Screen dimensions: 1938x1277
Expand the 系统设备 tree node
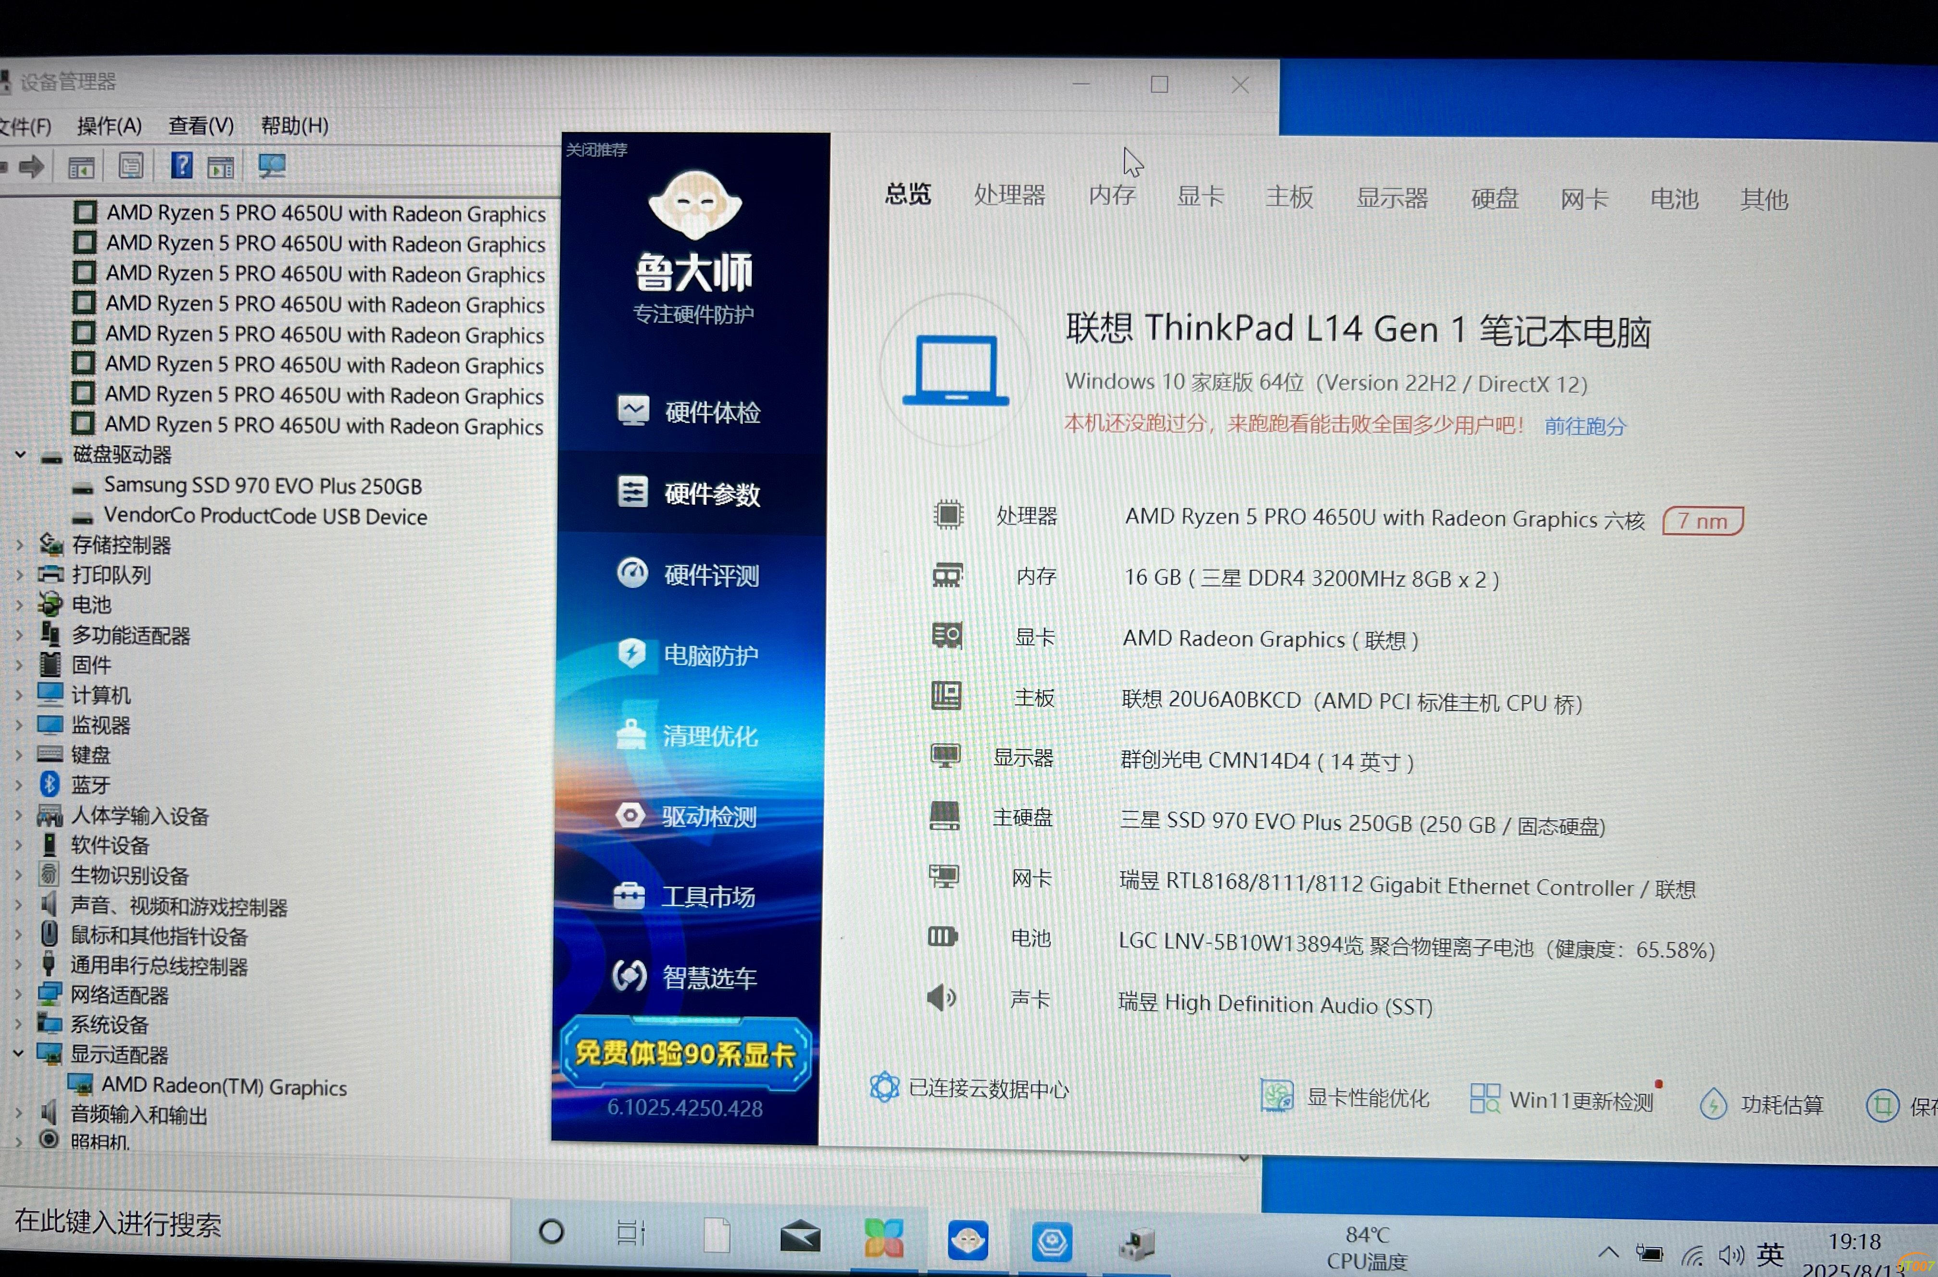18,1025
